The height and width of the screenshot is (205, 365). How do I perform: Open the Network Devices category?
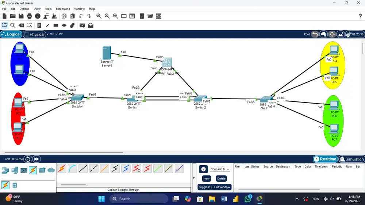point(5,170)
